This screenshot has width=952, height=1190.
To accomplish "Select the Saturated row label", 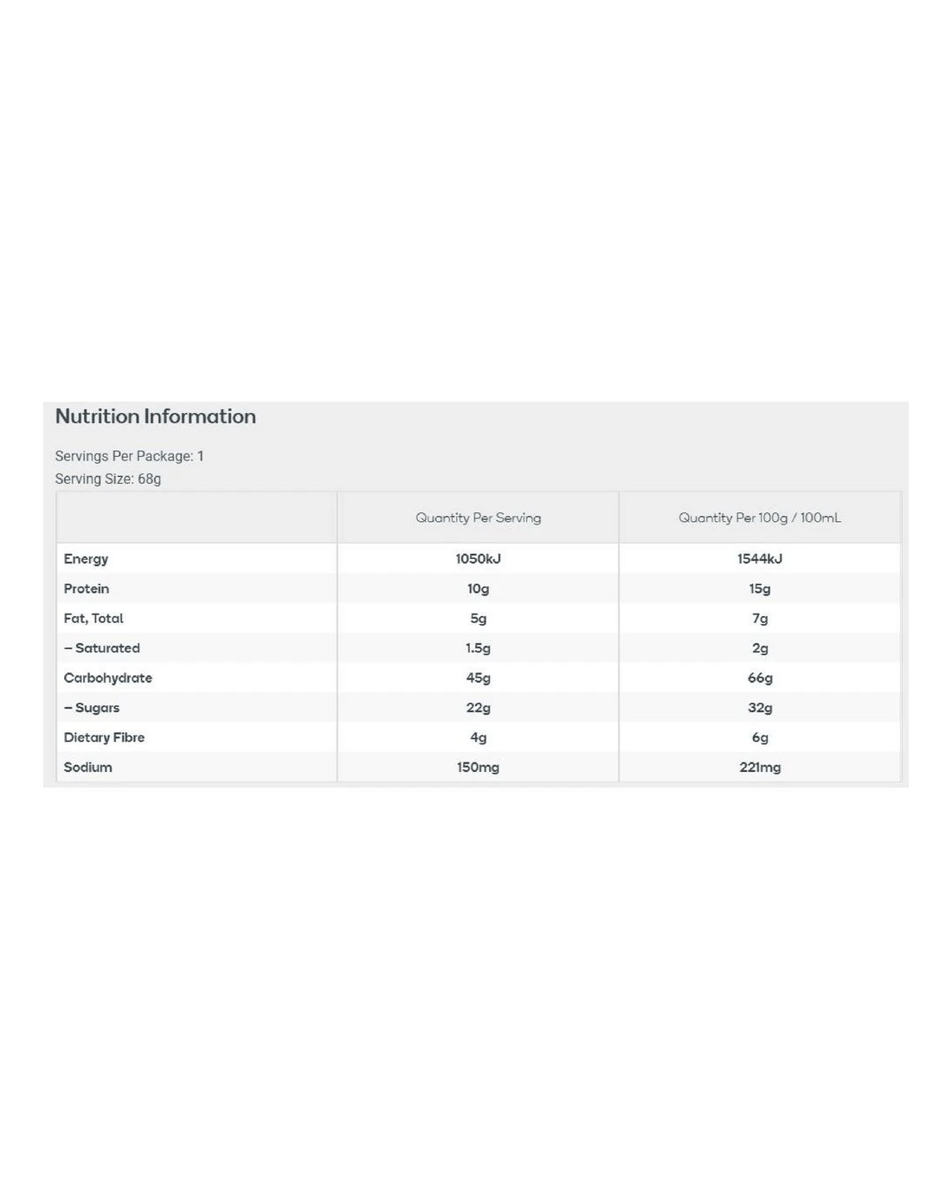I will [x=102, y=648].
